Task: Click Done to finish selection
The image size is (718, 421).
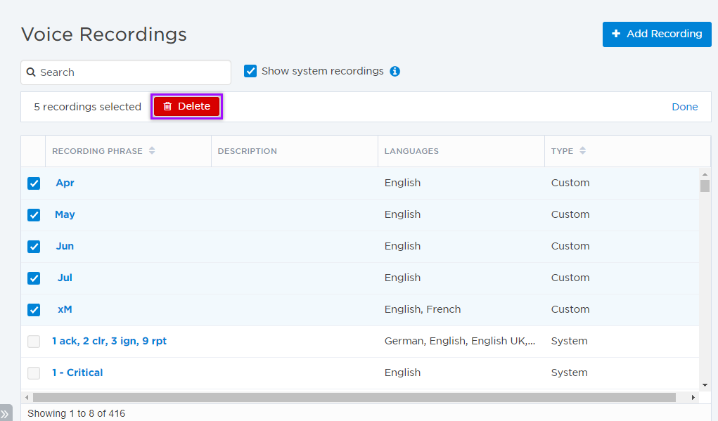Action: (684, 107)
